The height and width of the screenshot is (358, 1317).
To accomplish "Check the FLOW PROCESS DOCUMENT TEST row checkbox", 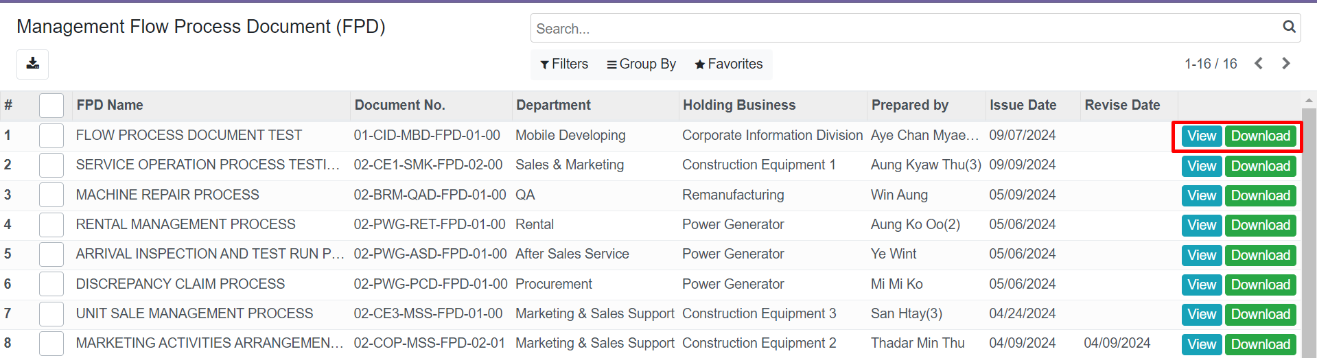I will 51,136.
